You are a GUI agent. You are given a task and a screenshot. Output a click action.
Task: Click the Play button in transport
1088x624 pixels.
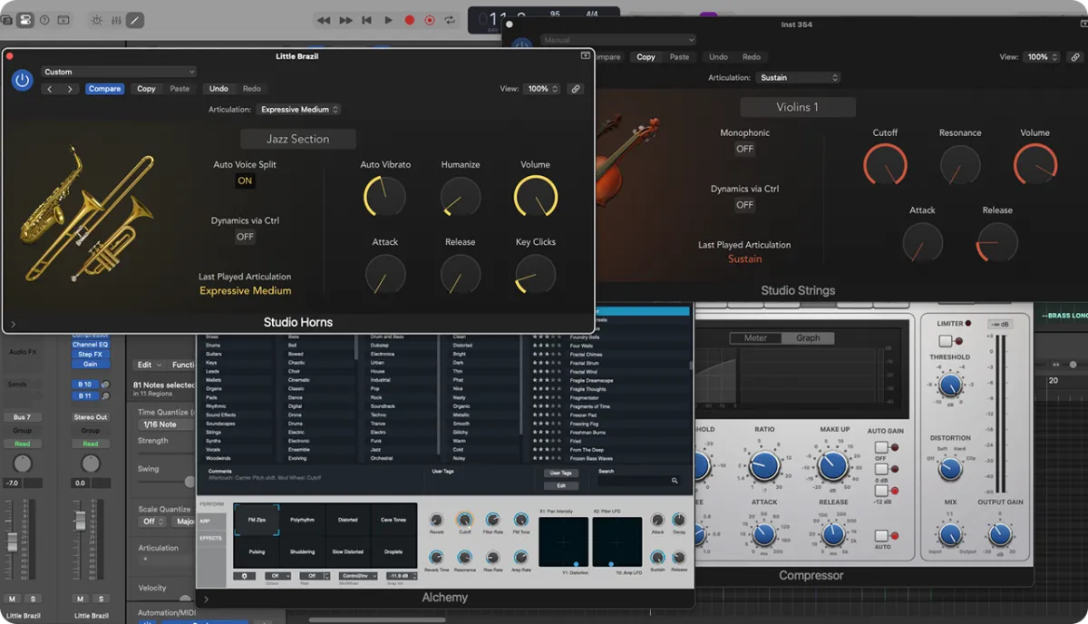point(388,20)
